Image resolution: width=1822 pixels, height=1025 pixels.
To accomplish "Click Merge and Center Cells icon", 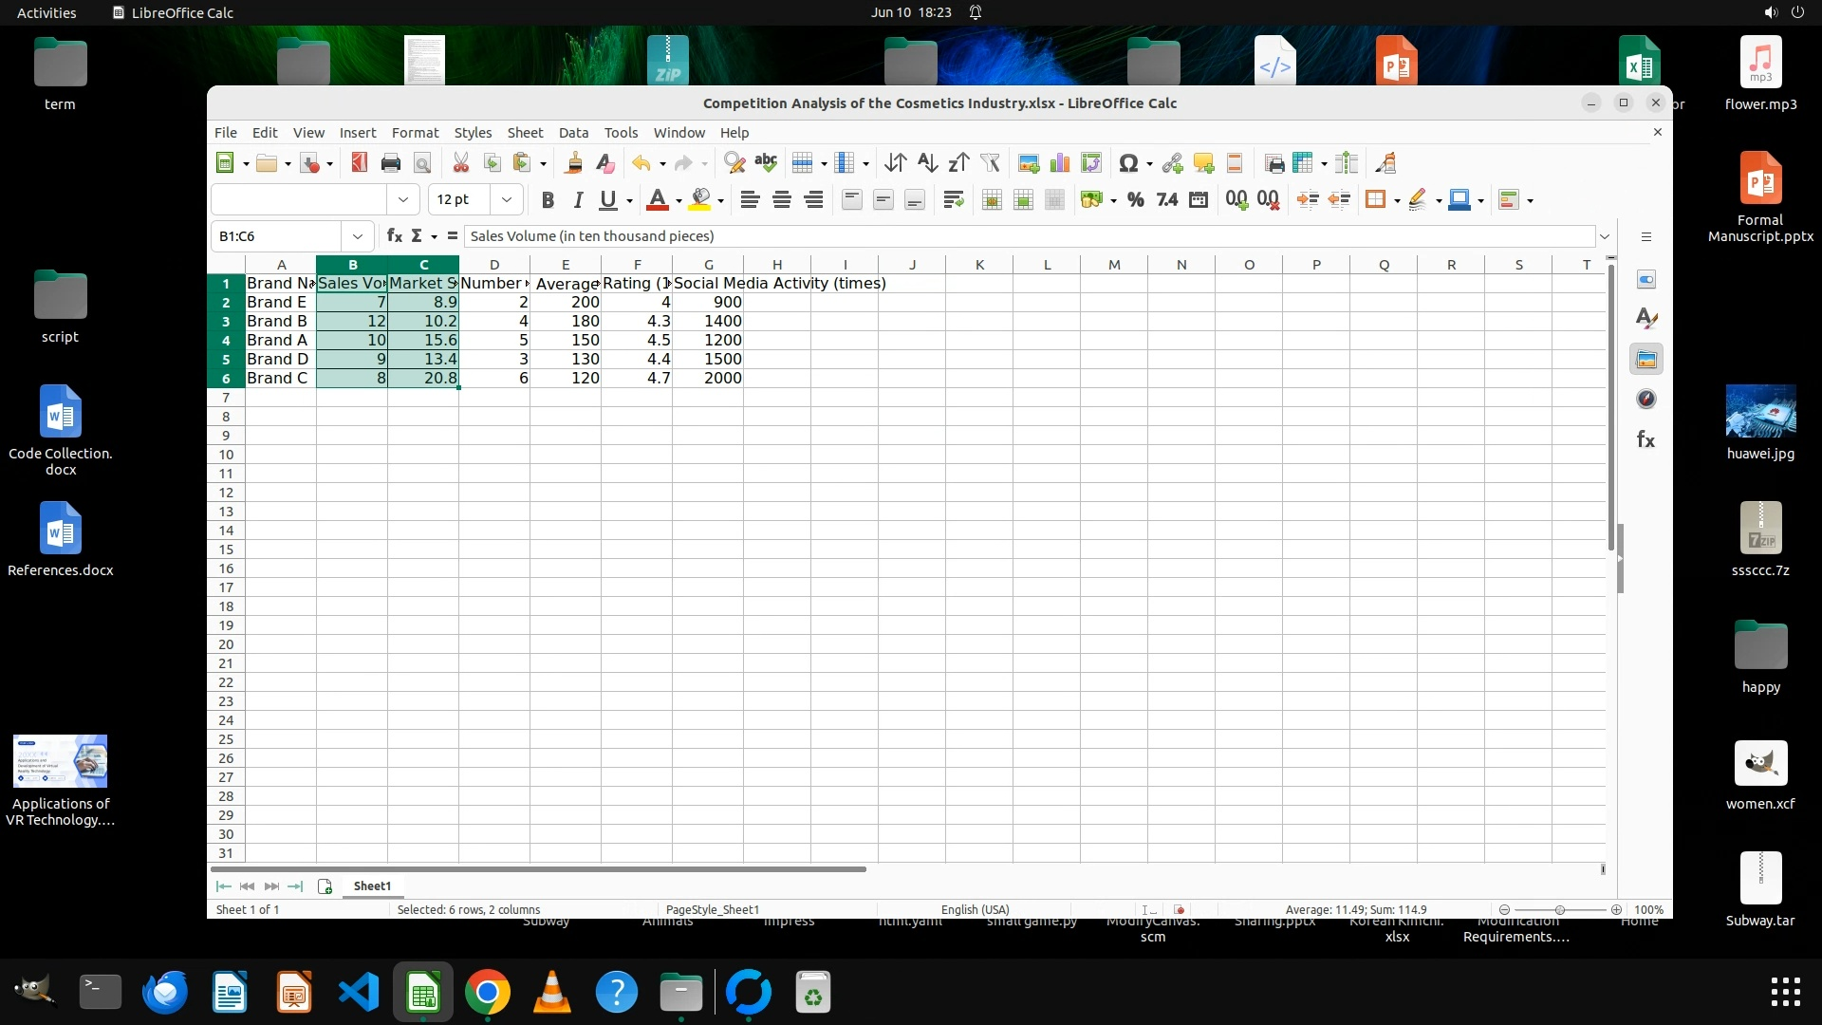I will click(x=992, y=199).
